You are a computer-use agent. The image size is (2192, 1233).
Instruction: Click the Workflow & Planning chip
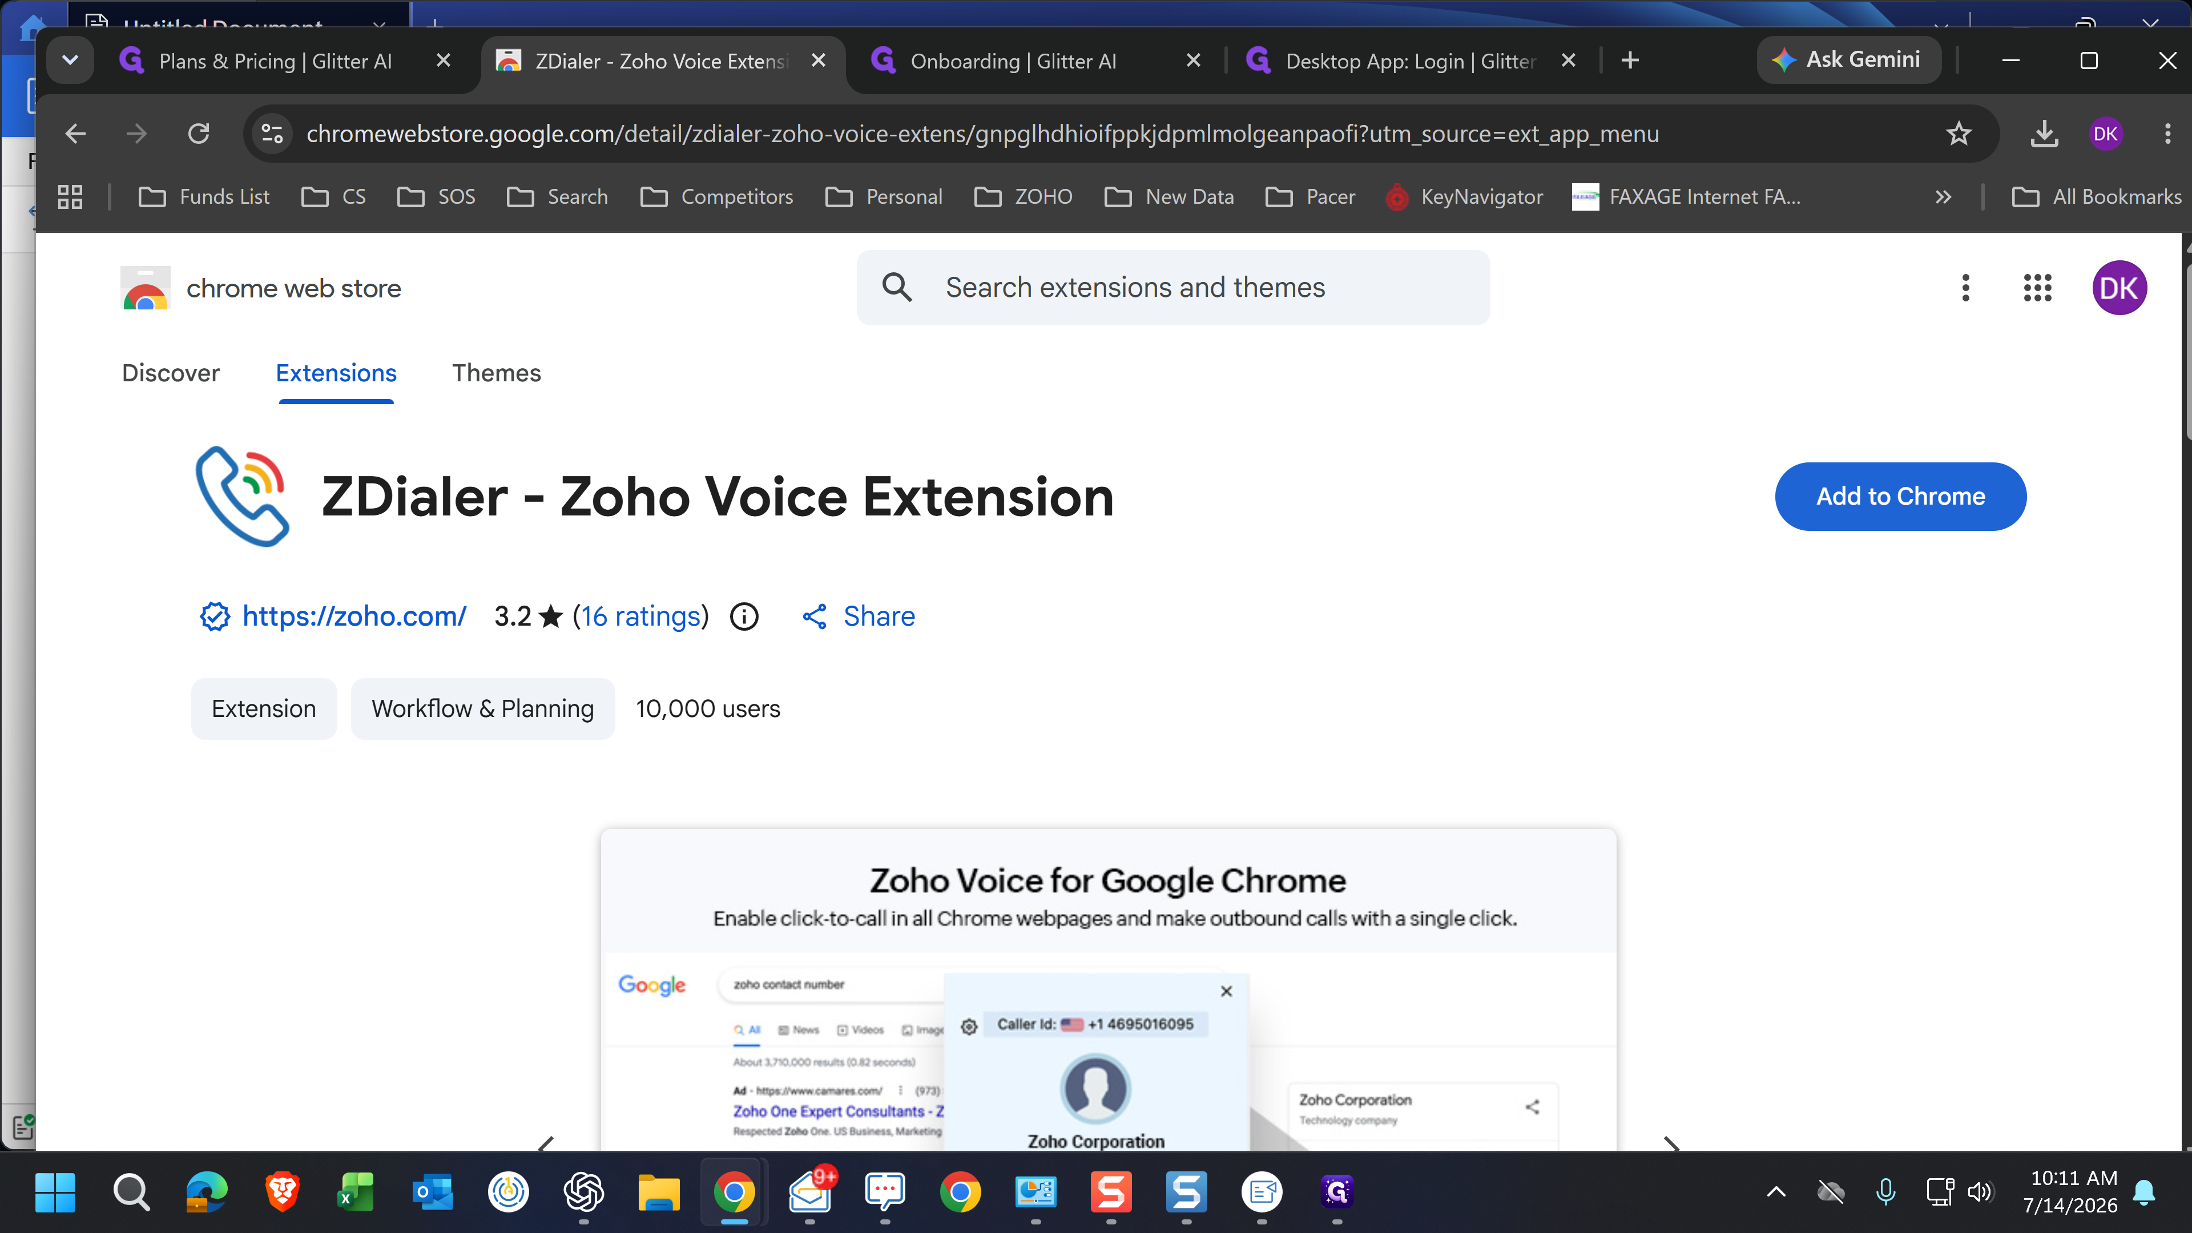click(x=482, y=709)
